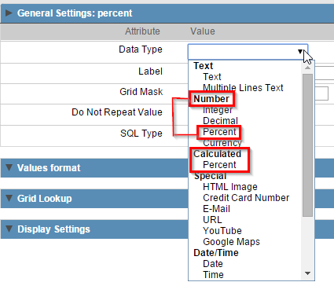
Task: Pick Date data type
Action: (x=213, y=264)
